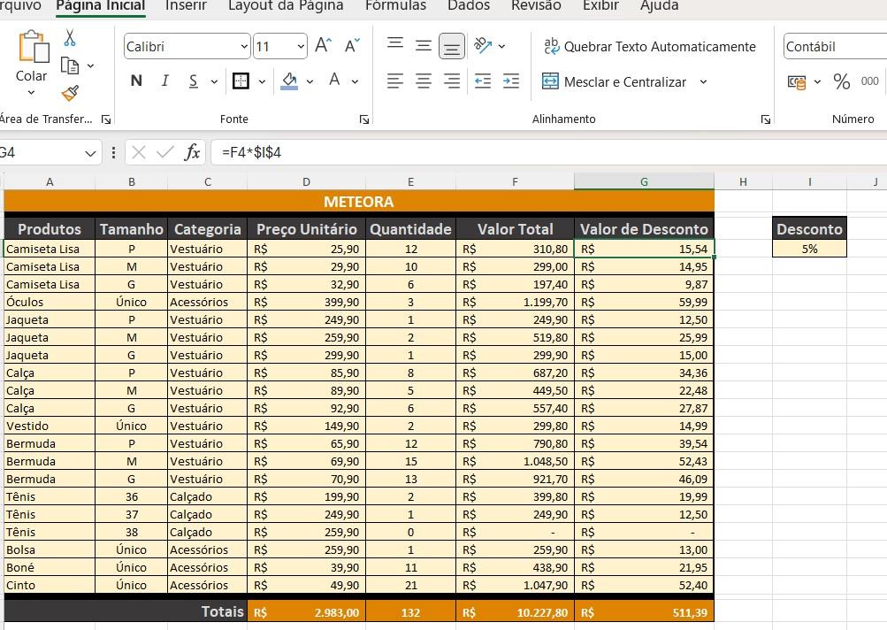Select column G header

tap(644, 181)
